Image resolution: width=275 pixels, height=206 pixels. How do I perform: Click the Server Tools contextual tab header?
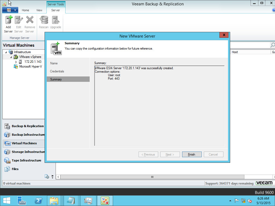tap(56, 4)
